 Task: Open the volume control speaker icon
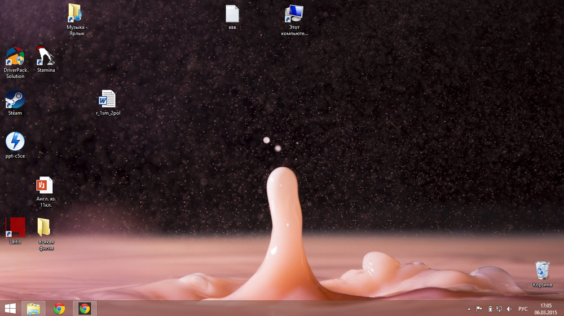tap(509, 309)
